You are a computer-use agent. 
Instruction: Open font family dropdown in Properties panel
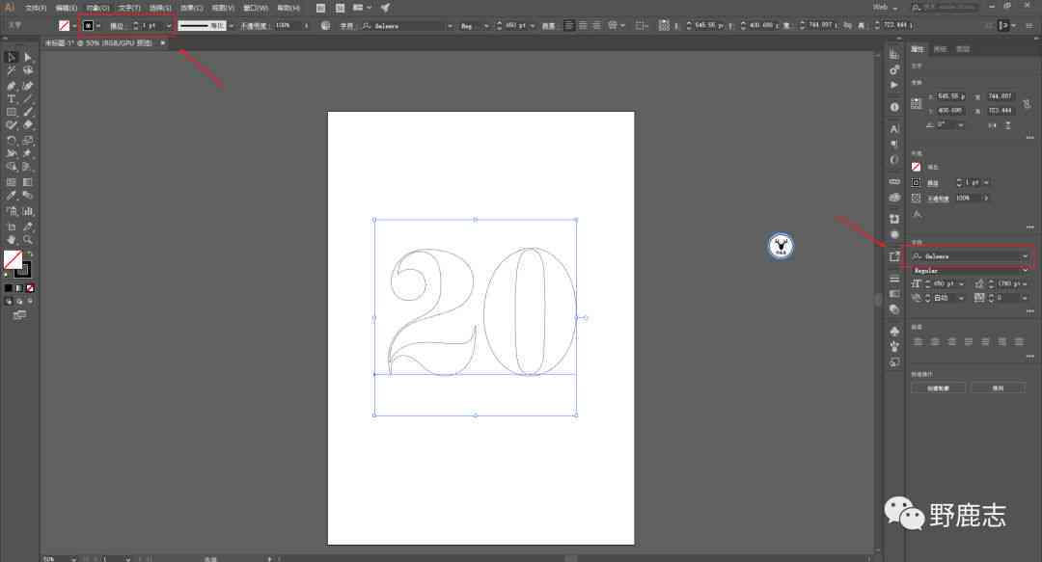[1026, 256]
